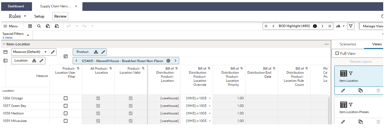The width and height of the screenshot is (386, 133).
Task: Tick User Filter checkbox for 1059 Milwaukee
Action: [x=66, y=121]
